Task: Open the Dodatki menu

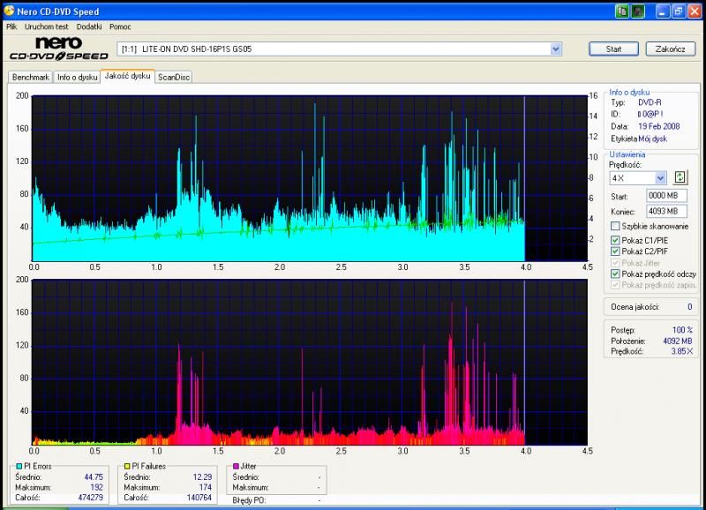Action: 89,26
